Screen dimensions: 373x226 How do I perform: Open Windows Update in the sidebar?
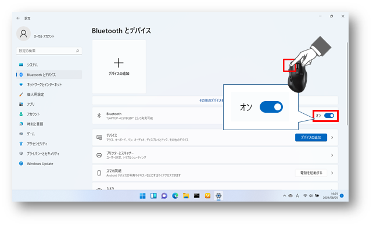pos(49,164)
